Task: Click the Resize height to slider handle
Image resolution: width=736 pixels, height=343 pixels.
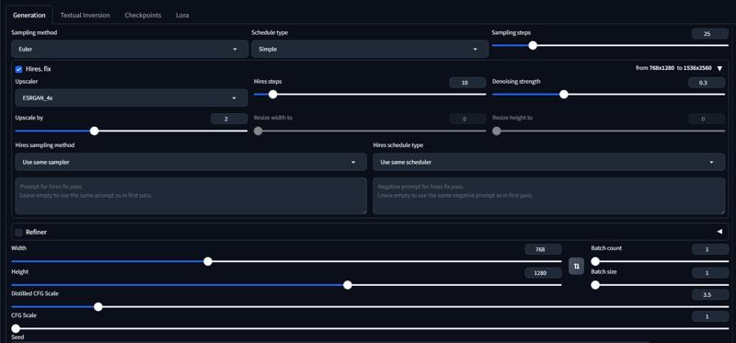Action: (496, 131)
